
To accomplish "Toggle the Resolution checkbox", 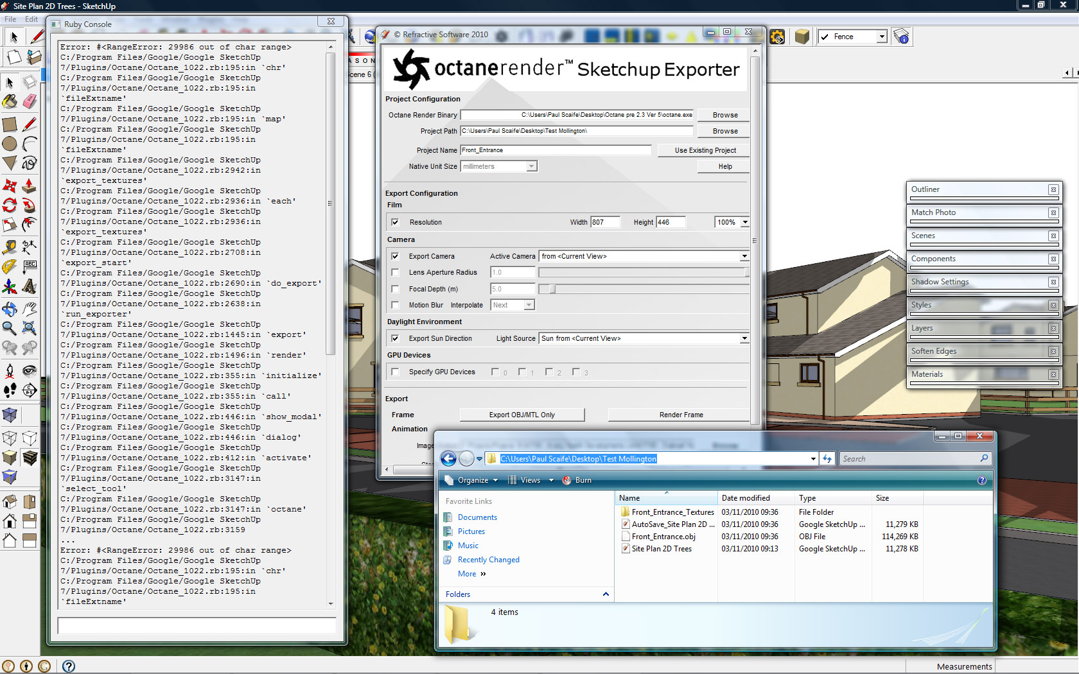I will [395, 222].
